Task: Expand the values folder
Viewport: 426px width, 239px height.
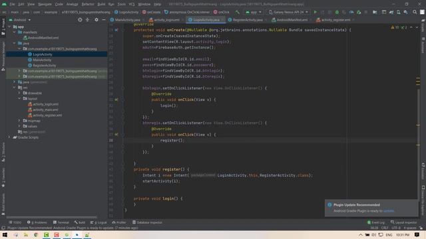Action: [x=19, y=126]
